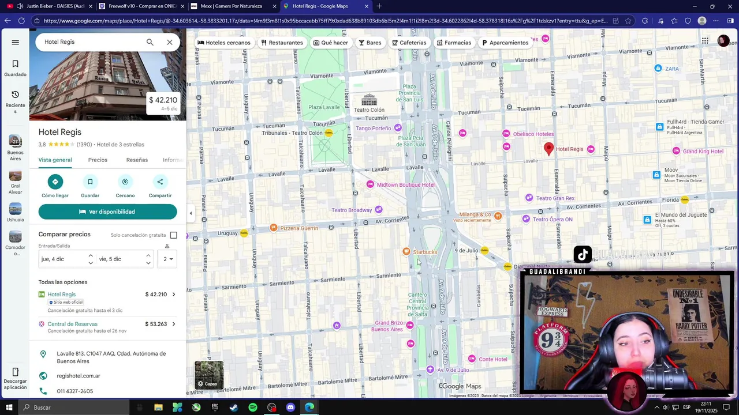Click the browser back arrow

point(7,21)
